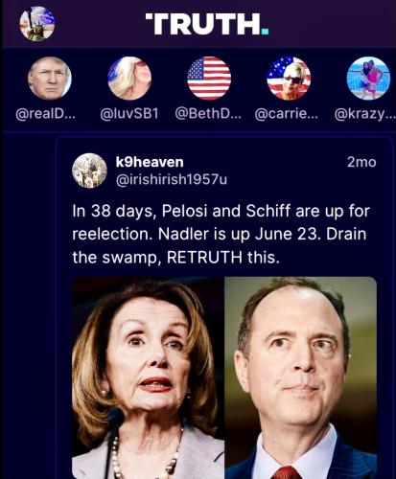This screenshot has width=396, height=479.
Task: Click the k9heaven post author avatar
Action: tap(89, 171)
